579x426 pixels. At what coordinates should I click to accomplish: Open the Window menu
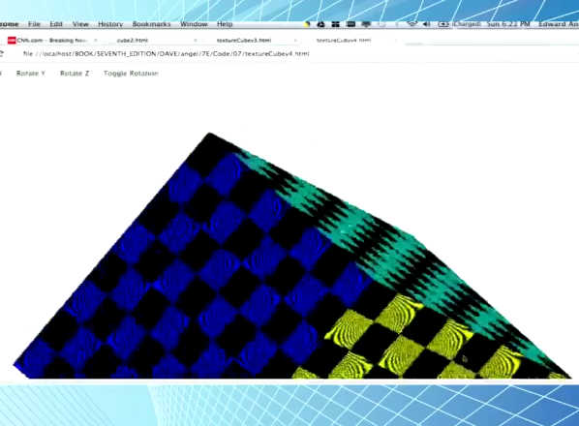(194, 24)
